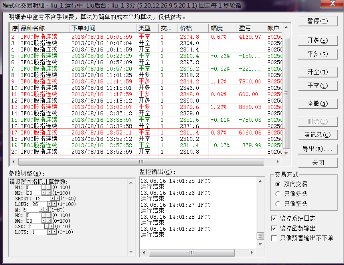Sort by the 帐户 column header
This screenshot has width=344, height=265.
click(274, 28)
